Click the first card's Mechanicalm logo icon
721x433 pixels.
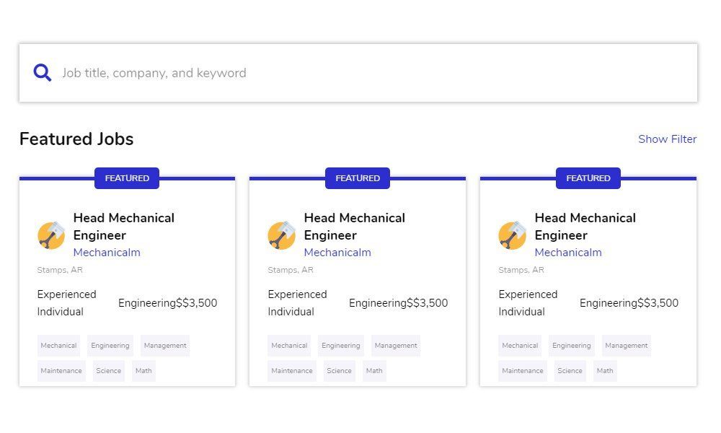51,235
